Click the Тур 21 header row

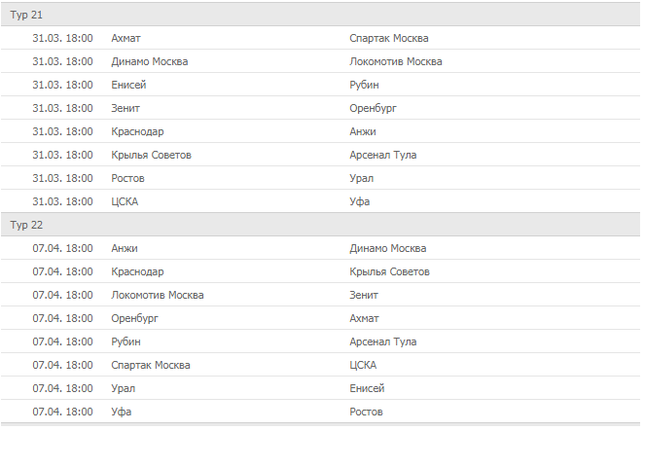(x=321, y=15)
